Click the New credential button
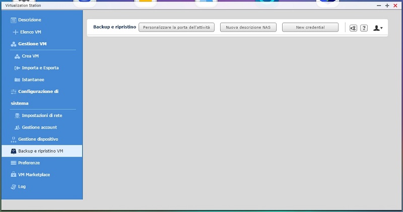 click(x=310, y=28)
